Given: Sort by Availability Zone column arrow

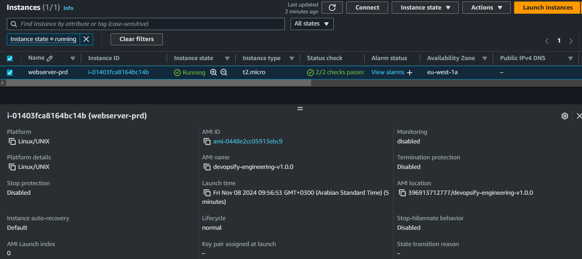Looking at the screenshot, I should point(485,59).
